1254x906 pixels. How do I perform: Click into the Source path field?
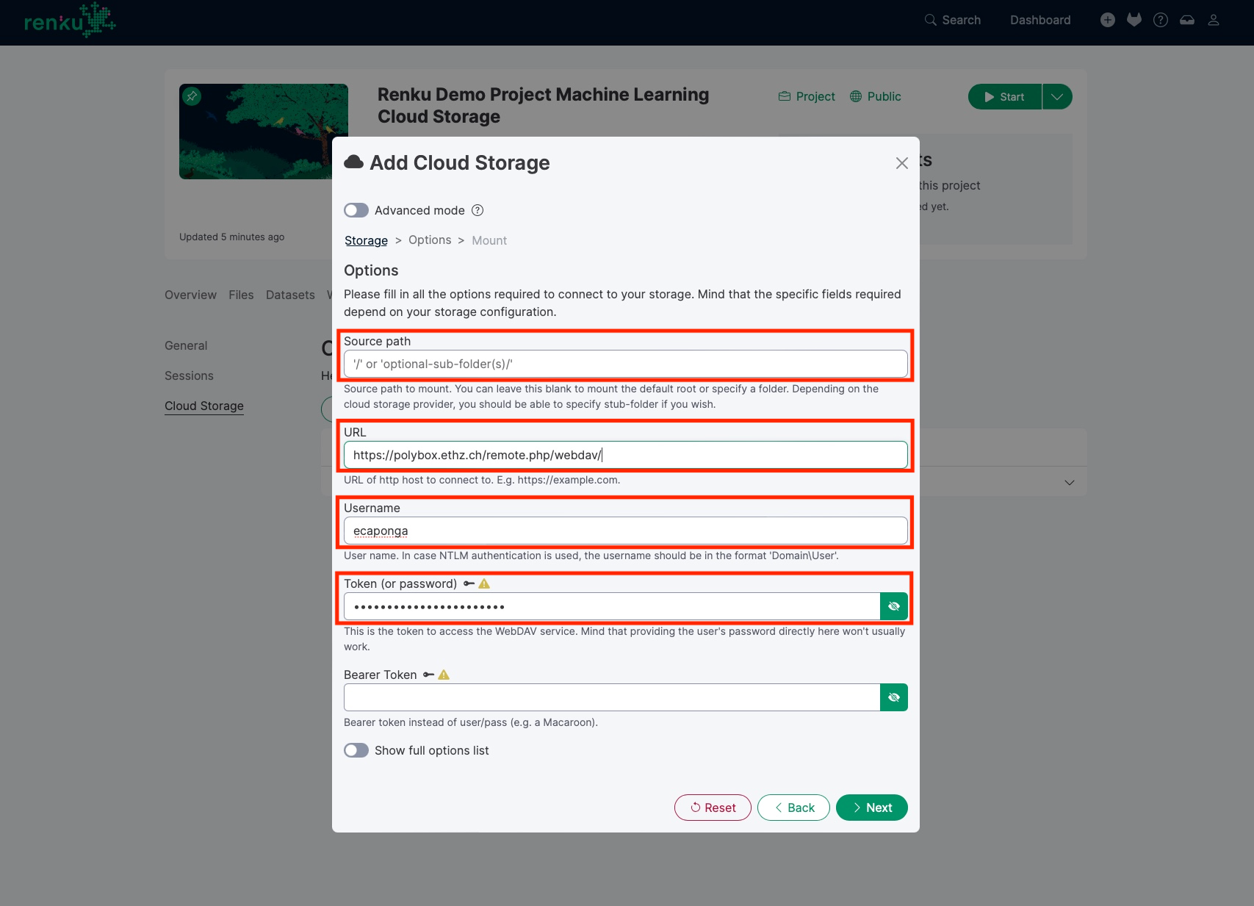(x=626, y=364)
